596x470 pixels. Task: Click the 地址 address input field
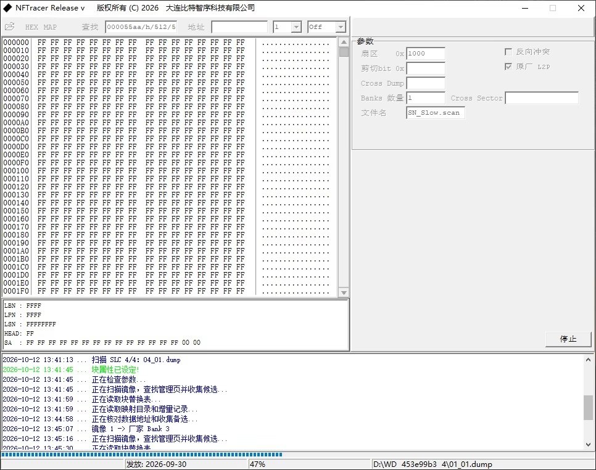coord(239,27)
